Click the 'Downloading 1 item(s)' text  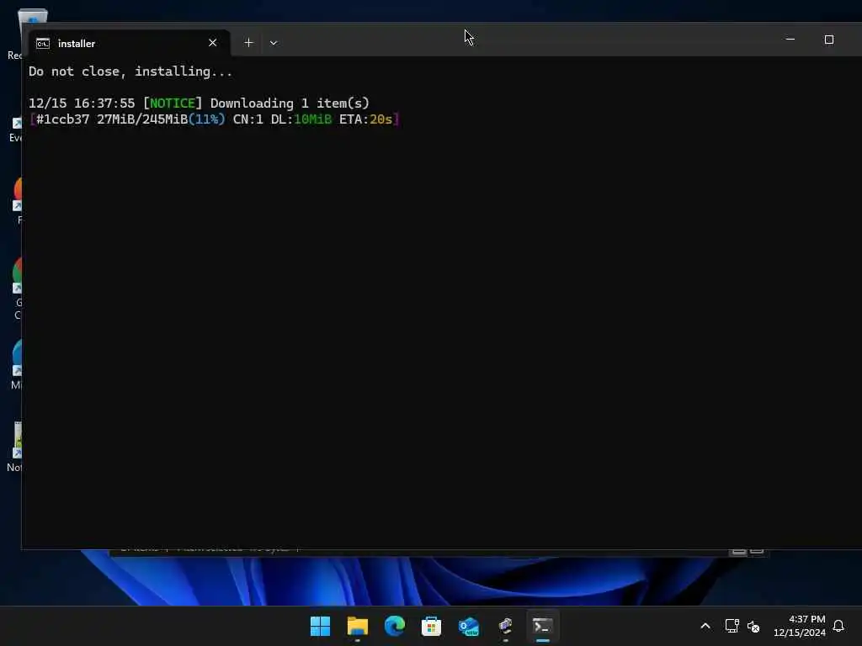290,103
